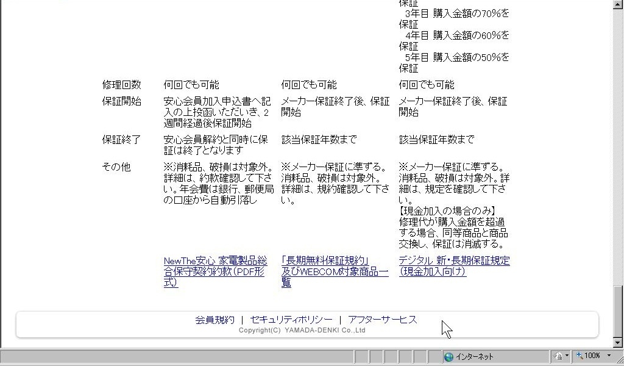Viewport: 624px width, 366px height.
Task: Click the protected mode lock icon in status bar
Action: pyautogui.click(x=559, y=356)
